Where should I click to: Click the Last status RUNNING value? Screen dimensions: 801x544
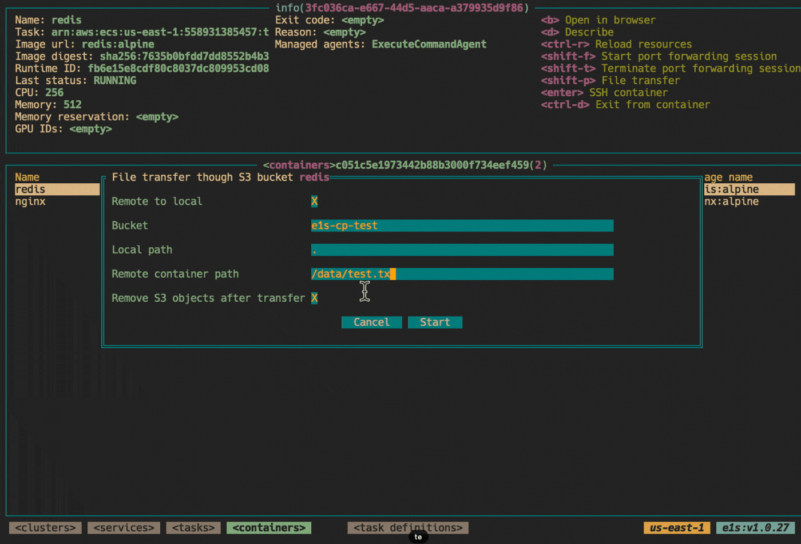pyautogui.click(x=115, y=81)
